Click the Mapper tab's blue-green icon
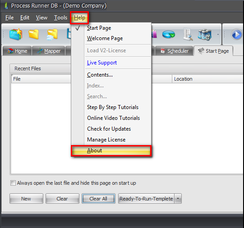This screenshot has width=244, height=228. 40,51
